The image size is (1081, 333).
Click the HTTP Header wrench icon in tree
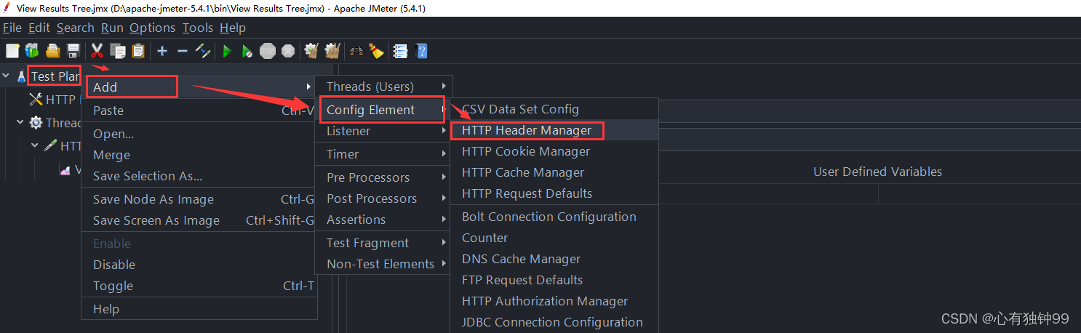coord(36,100)
